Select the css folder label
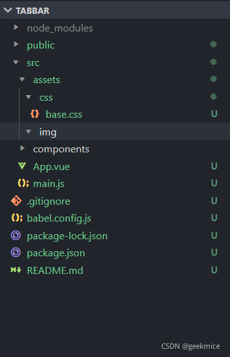 [x=46, y=98]
